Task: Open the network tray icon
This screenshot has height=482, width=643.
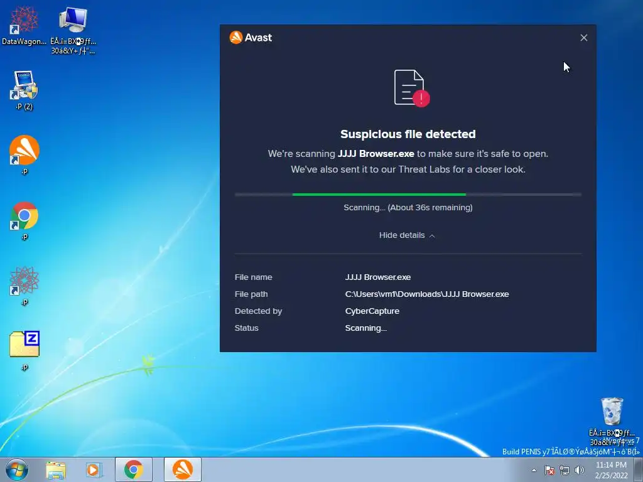Action: click(565, 470)
